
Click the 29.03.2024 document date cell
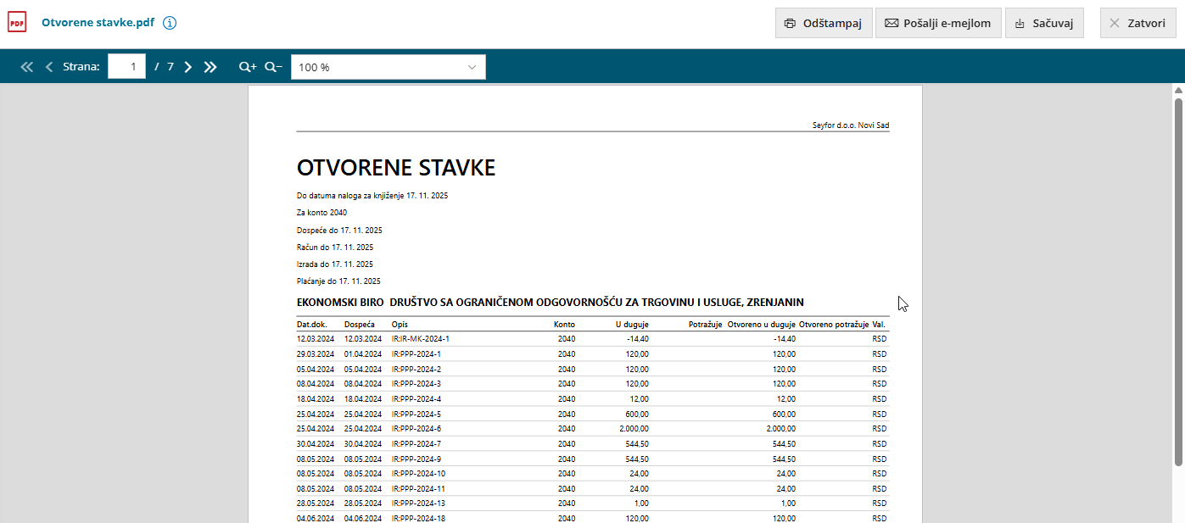[316, 354]
